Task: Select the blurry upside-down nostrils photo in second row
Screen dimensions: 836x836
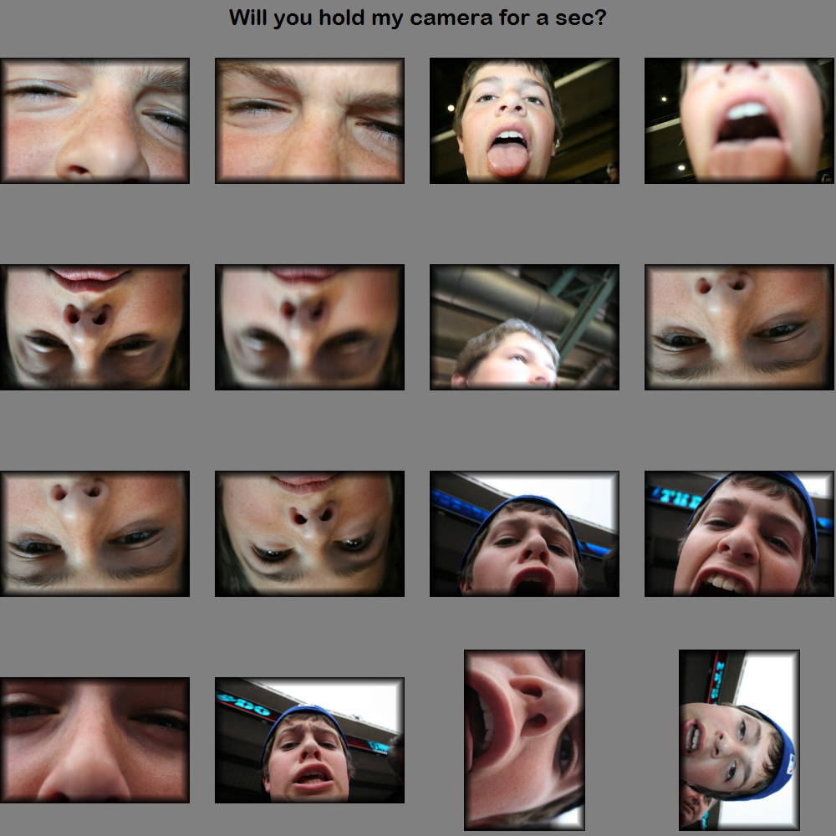Action: pos(309,327)
